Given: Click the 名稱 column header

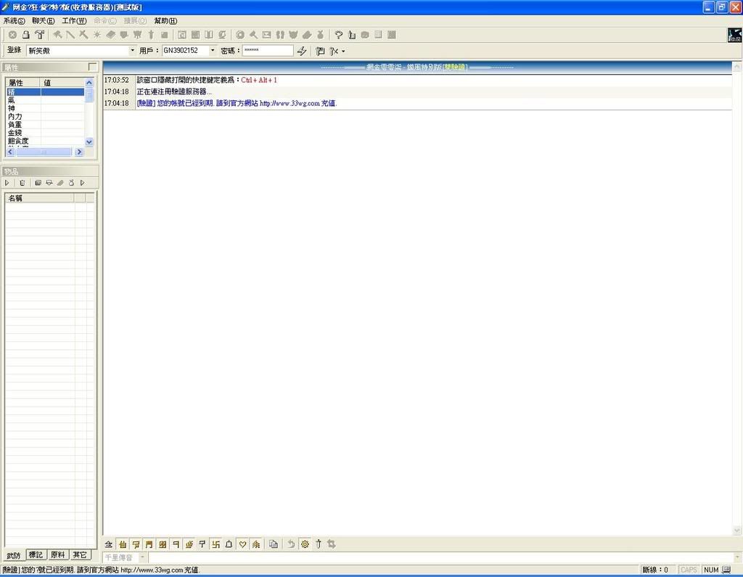Looking at the screenshot, I should click(x=39, y=197).
